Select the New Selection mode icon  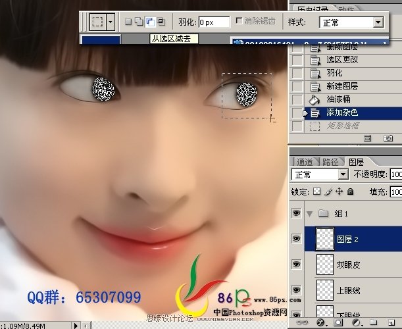[128, 22]
